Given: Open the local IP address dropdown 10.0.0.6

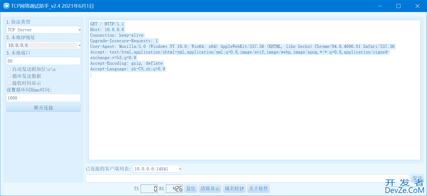Looking at the screenshot, I should [x=43, y=45].
